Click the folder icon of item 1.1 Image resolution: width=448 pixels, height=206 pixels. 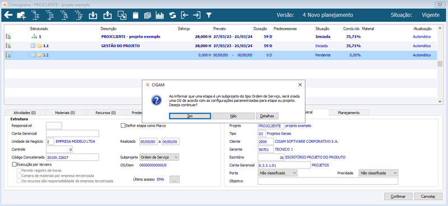click(x=39, y=46)
